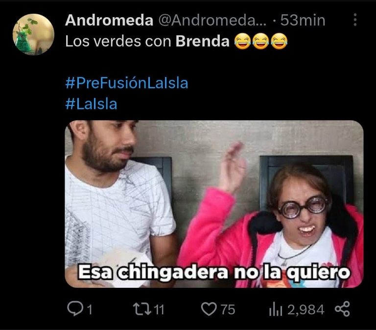Click the laughing emojis in tweet
The image size is (376, 330).
[260, 41]
